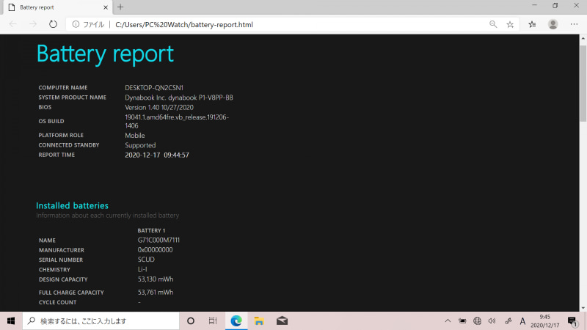
Task: Click chemistry value Li-I
Action: (142, 269)
